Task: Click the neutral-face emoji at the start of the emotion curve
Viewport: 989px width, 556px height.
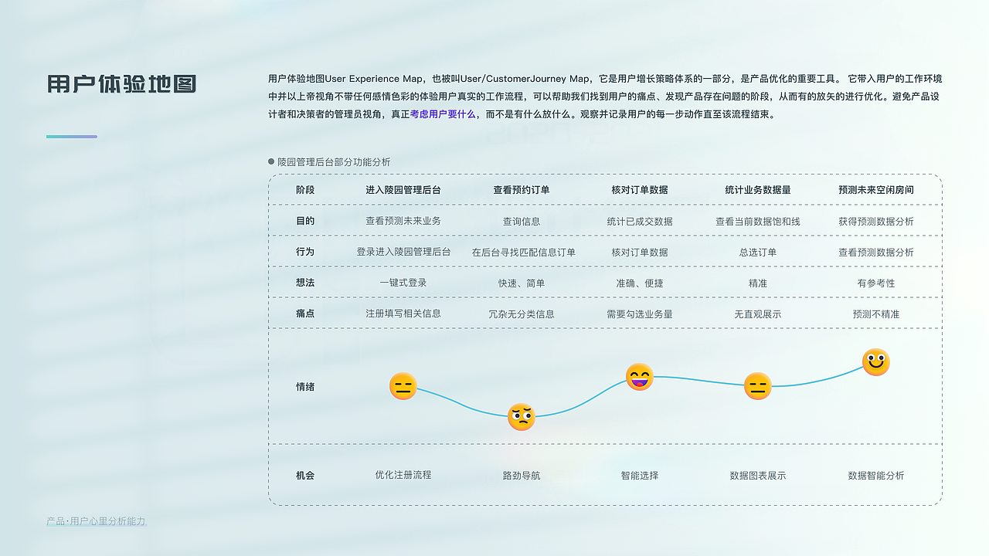Action: click(404, 387)
